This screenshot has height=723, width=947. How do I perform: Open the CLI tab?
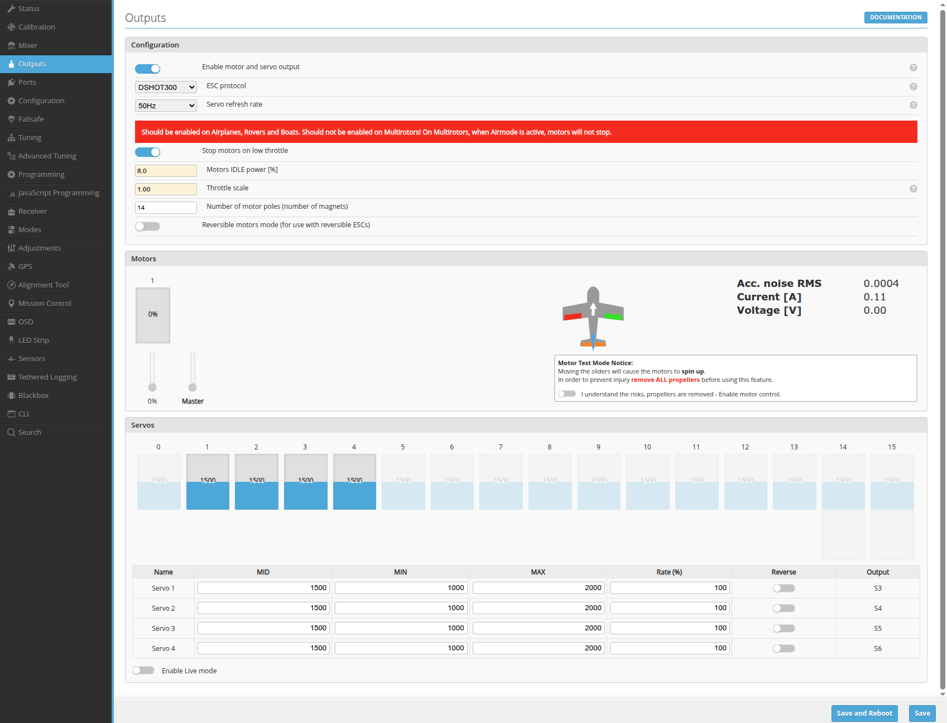56,414
